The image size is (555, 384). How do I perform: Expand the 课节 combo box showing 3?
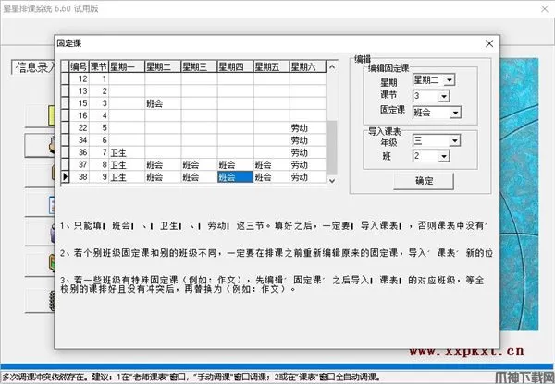(449, 96)
